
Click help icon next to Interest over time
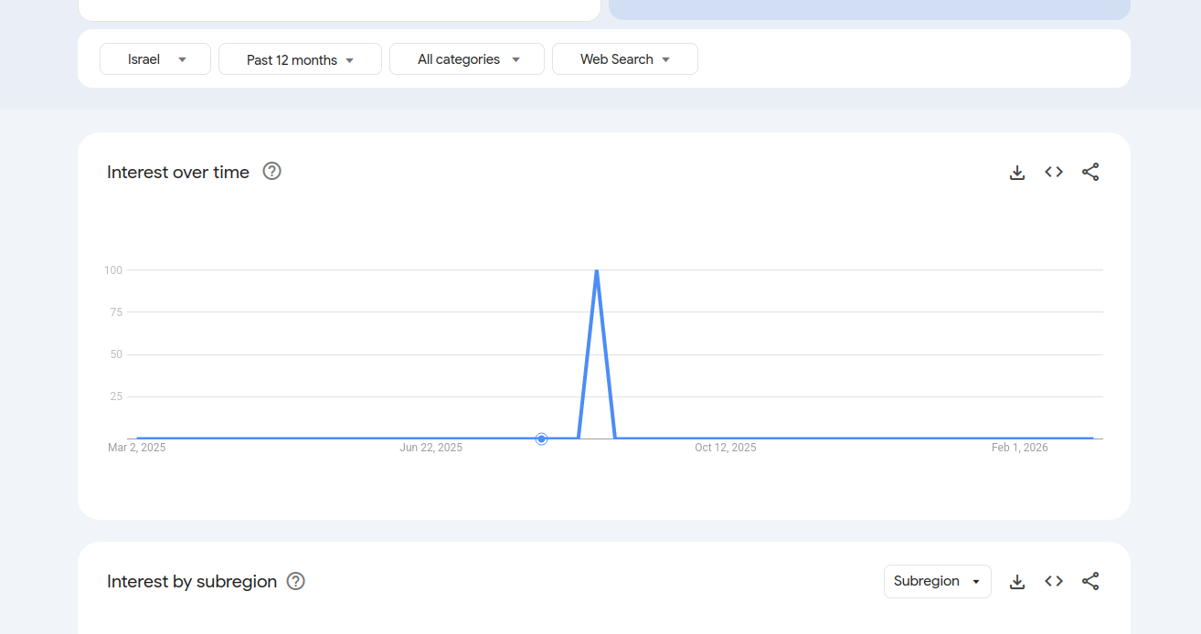(x=271, y=171)
